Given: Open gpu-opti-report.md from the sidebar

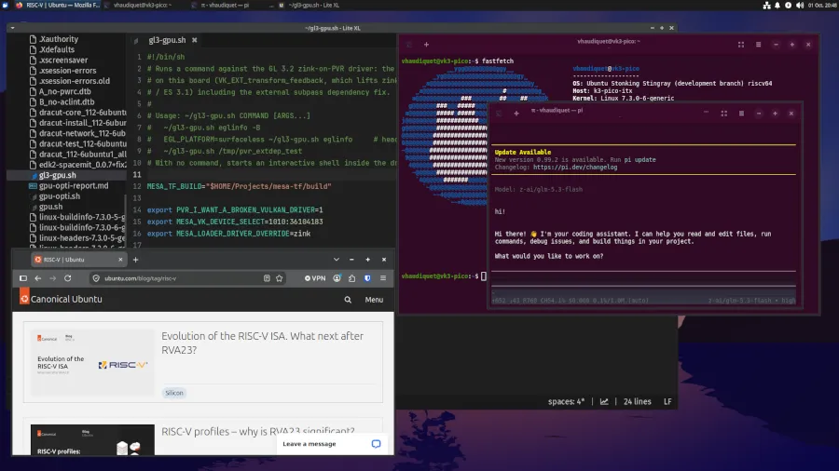Looking at the screenshot, I should pyautogui.click(x=74, y=185).
